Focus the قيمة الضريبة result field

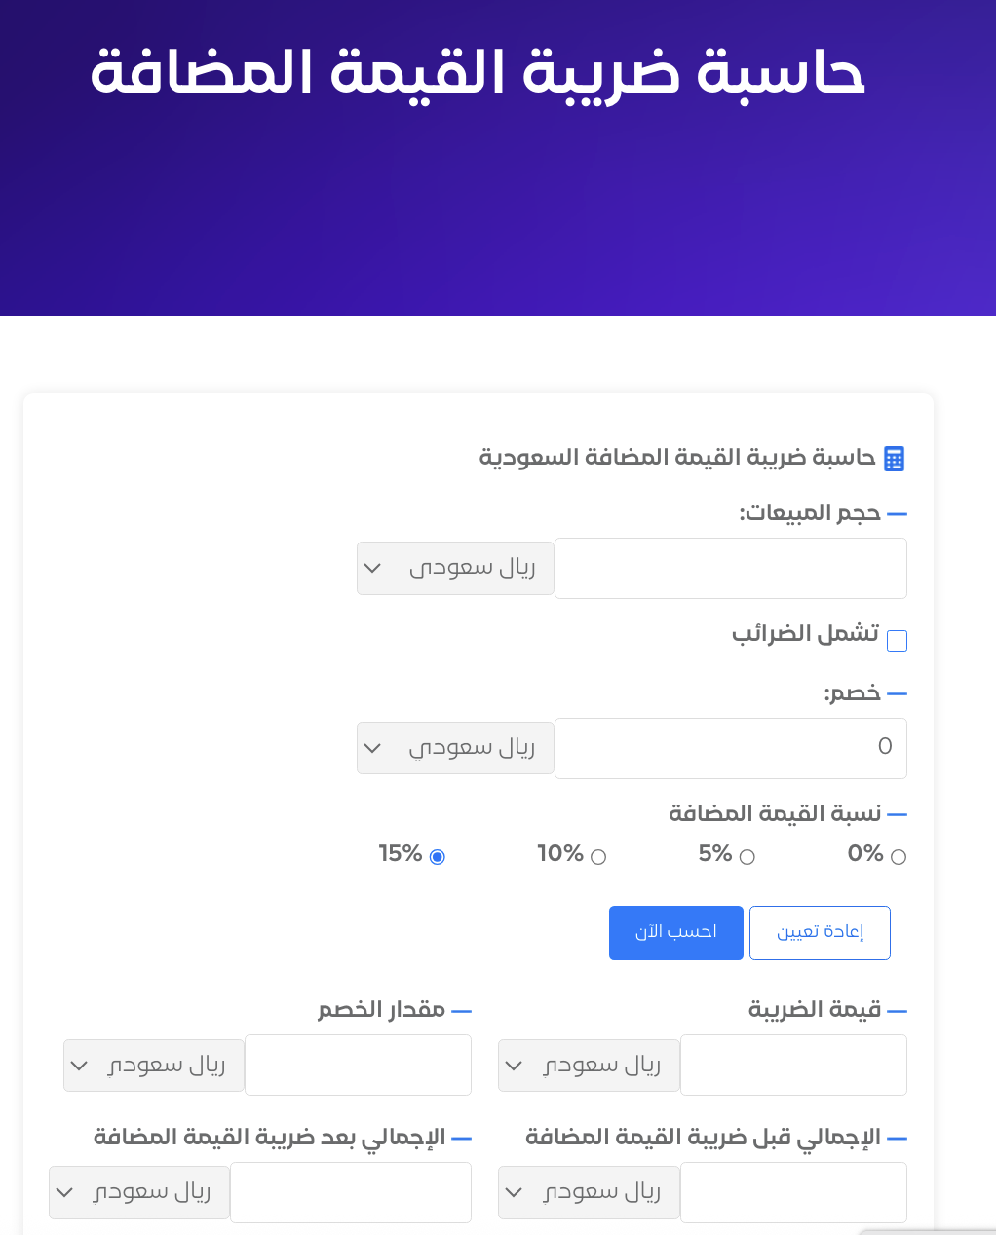pyautogui.click(x=792, y=1065)
